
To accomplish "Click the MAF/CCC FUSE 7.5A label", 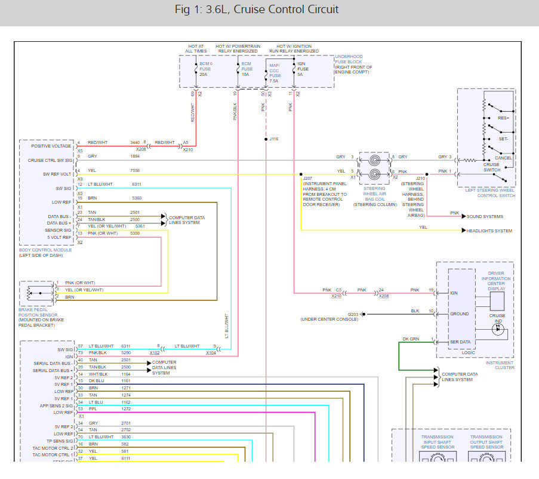I will pos(275,73).
